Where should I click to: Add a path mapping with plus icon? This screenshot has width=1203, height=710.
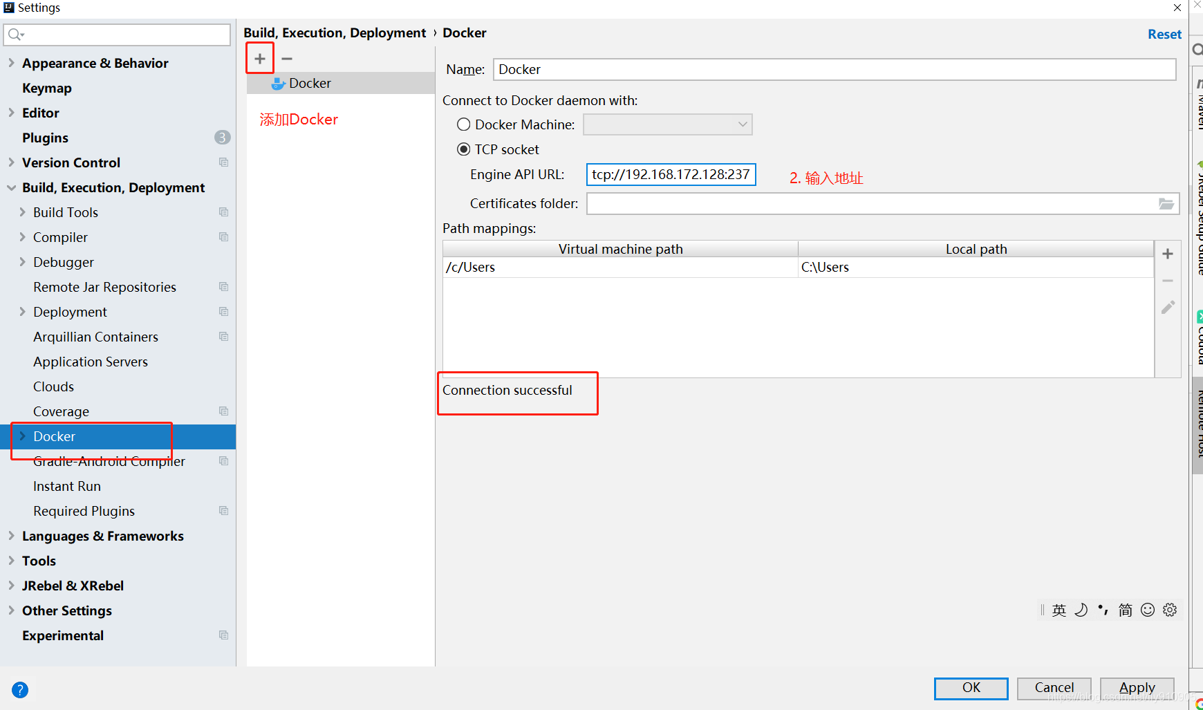[x=1168, y=253]
